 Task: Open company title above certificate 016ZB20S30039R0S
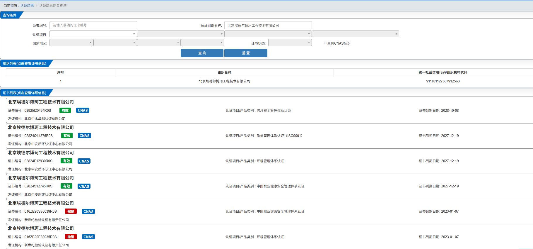(x=41, y=203)
